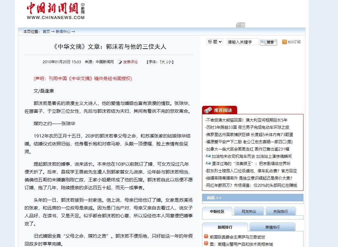Click the rank 1 badge in news ranking
Screen dimensions: 338x247
pos(206,236)
